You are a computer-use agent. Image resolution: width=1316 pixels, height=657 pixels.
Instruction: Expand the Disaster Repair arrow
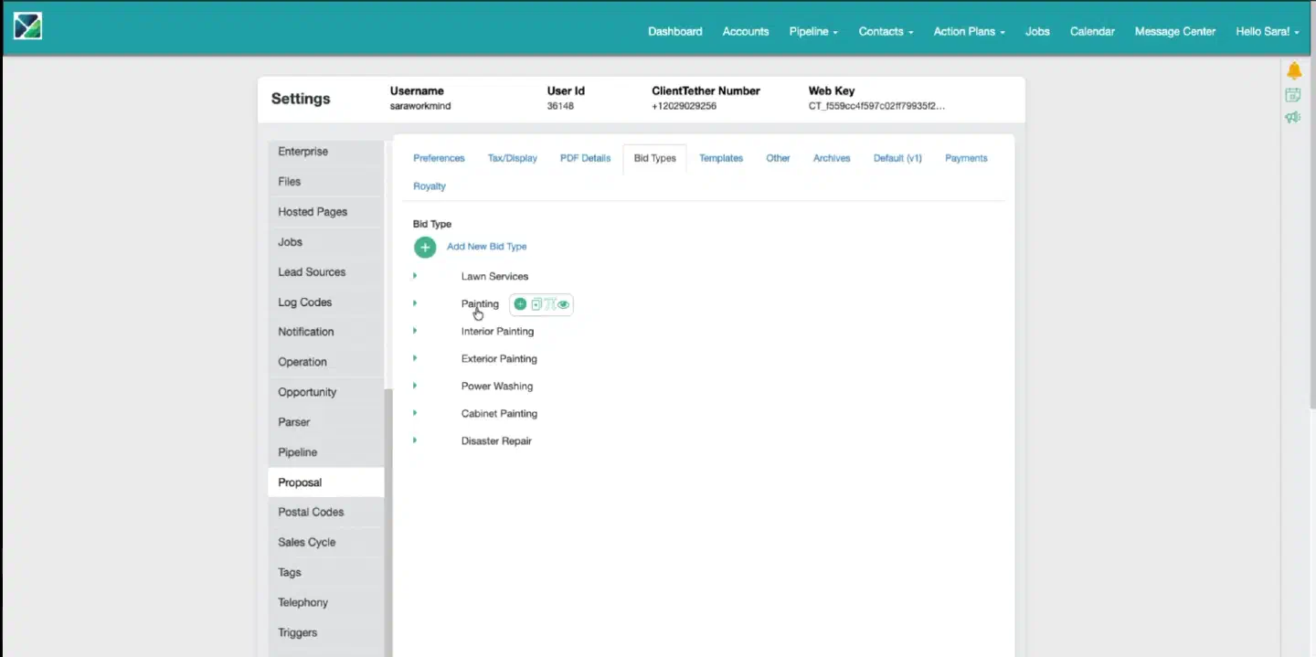[x=415, y=440]
